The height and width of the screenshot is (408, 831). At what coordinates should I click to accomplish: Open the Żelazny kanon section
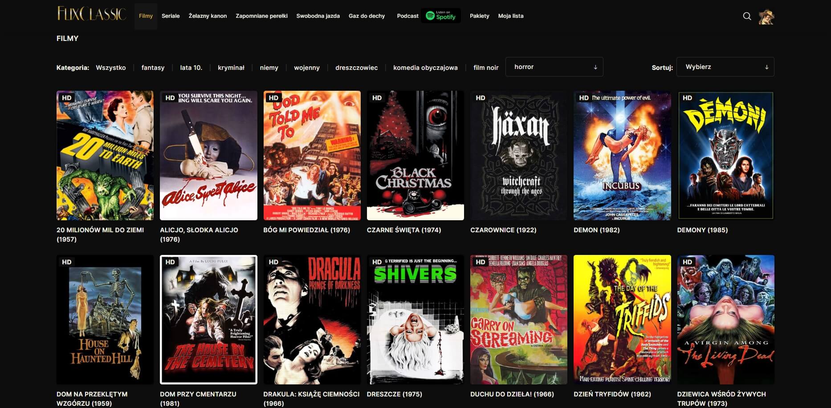(208, 15)
